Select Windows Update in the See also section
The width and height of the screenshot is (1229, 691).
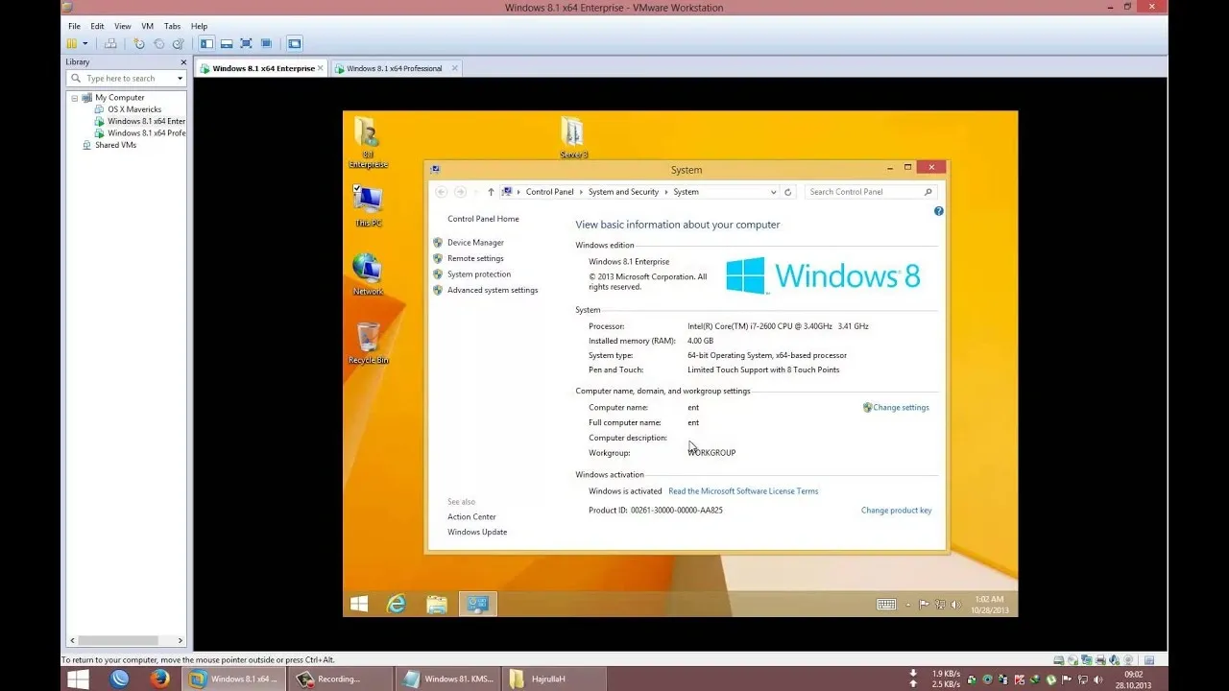pos(476,532)
